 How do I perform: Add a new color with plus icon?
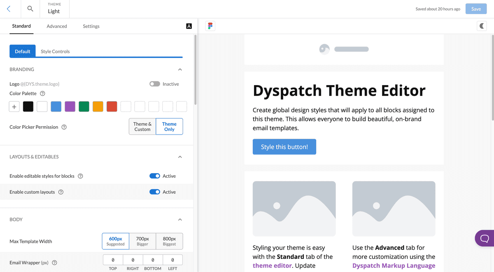coord(14,107)
